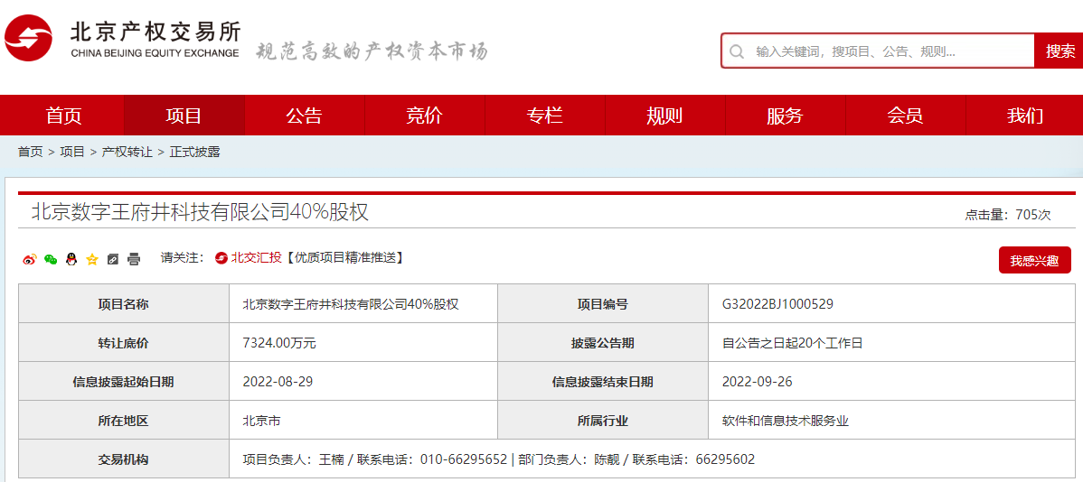
Task: Share via the QQ penguin icon
Action: 71,259
